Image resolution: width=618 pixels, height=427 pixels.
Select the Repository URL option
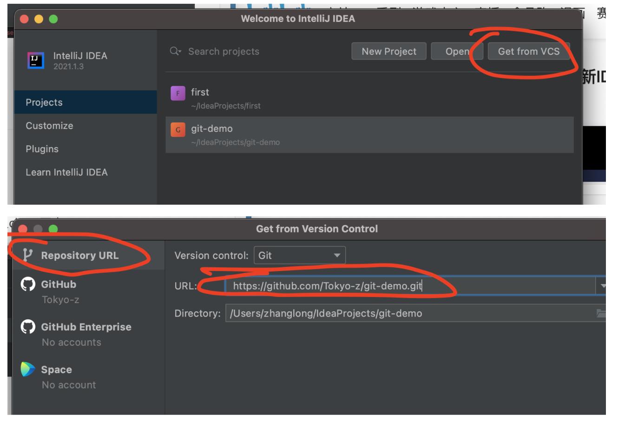click(x=88, y=255)
